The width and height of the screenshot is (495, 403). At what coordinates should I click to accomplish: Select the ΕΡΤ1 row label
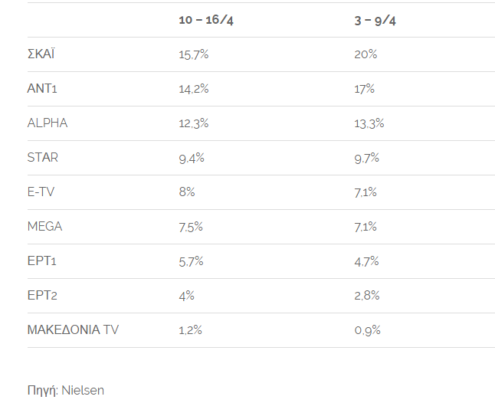(x=42, y=261)
